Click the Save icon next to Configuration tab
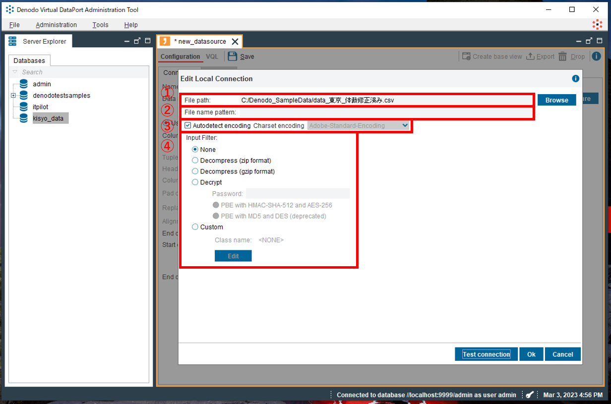 point(232,56)
